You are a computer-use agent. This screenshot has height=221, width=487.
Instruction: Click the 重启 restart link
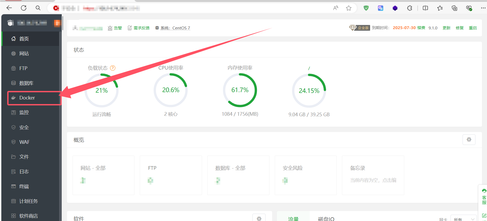pyautogui.click(x=473, y=28)
